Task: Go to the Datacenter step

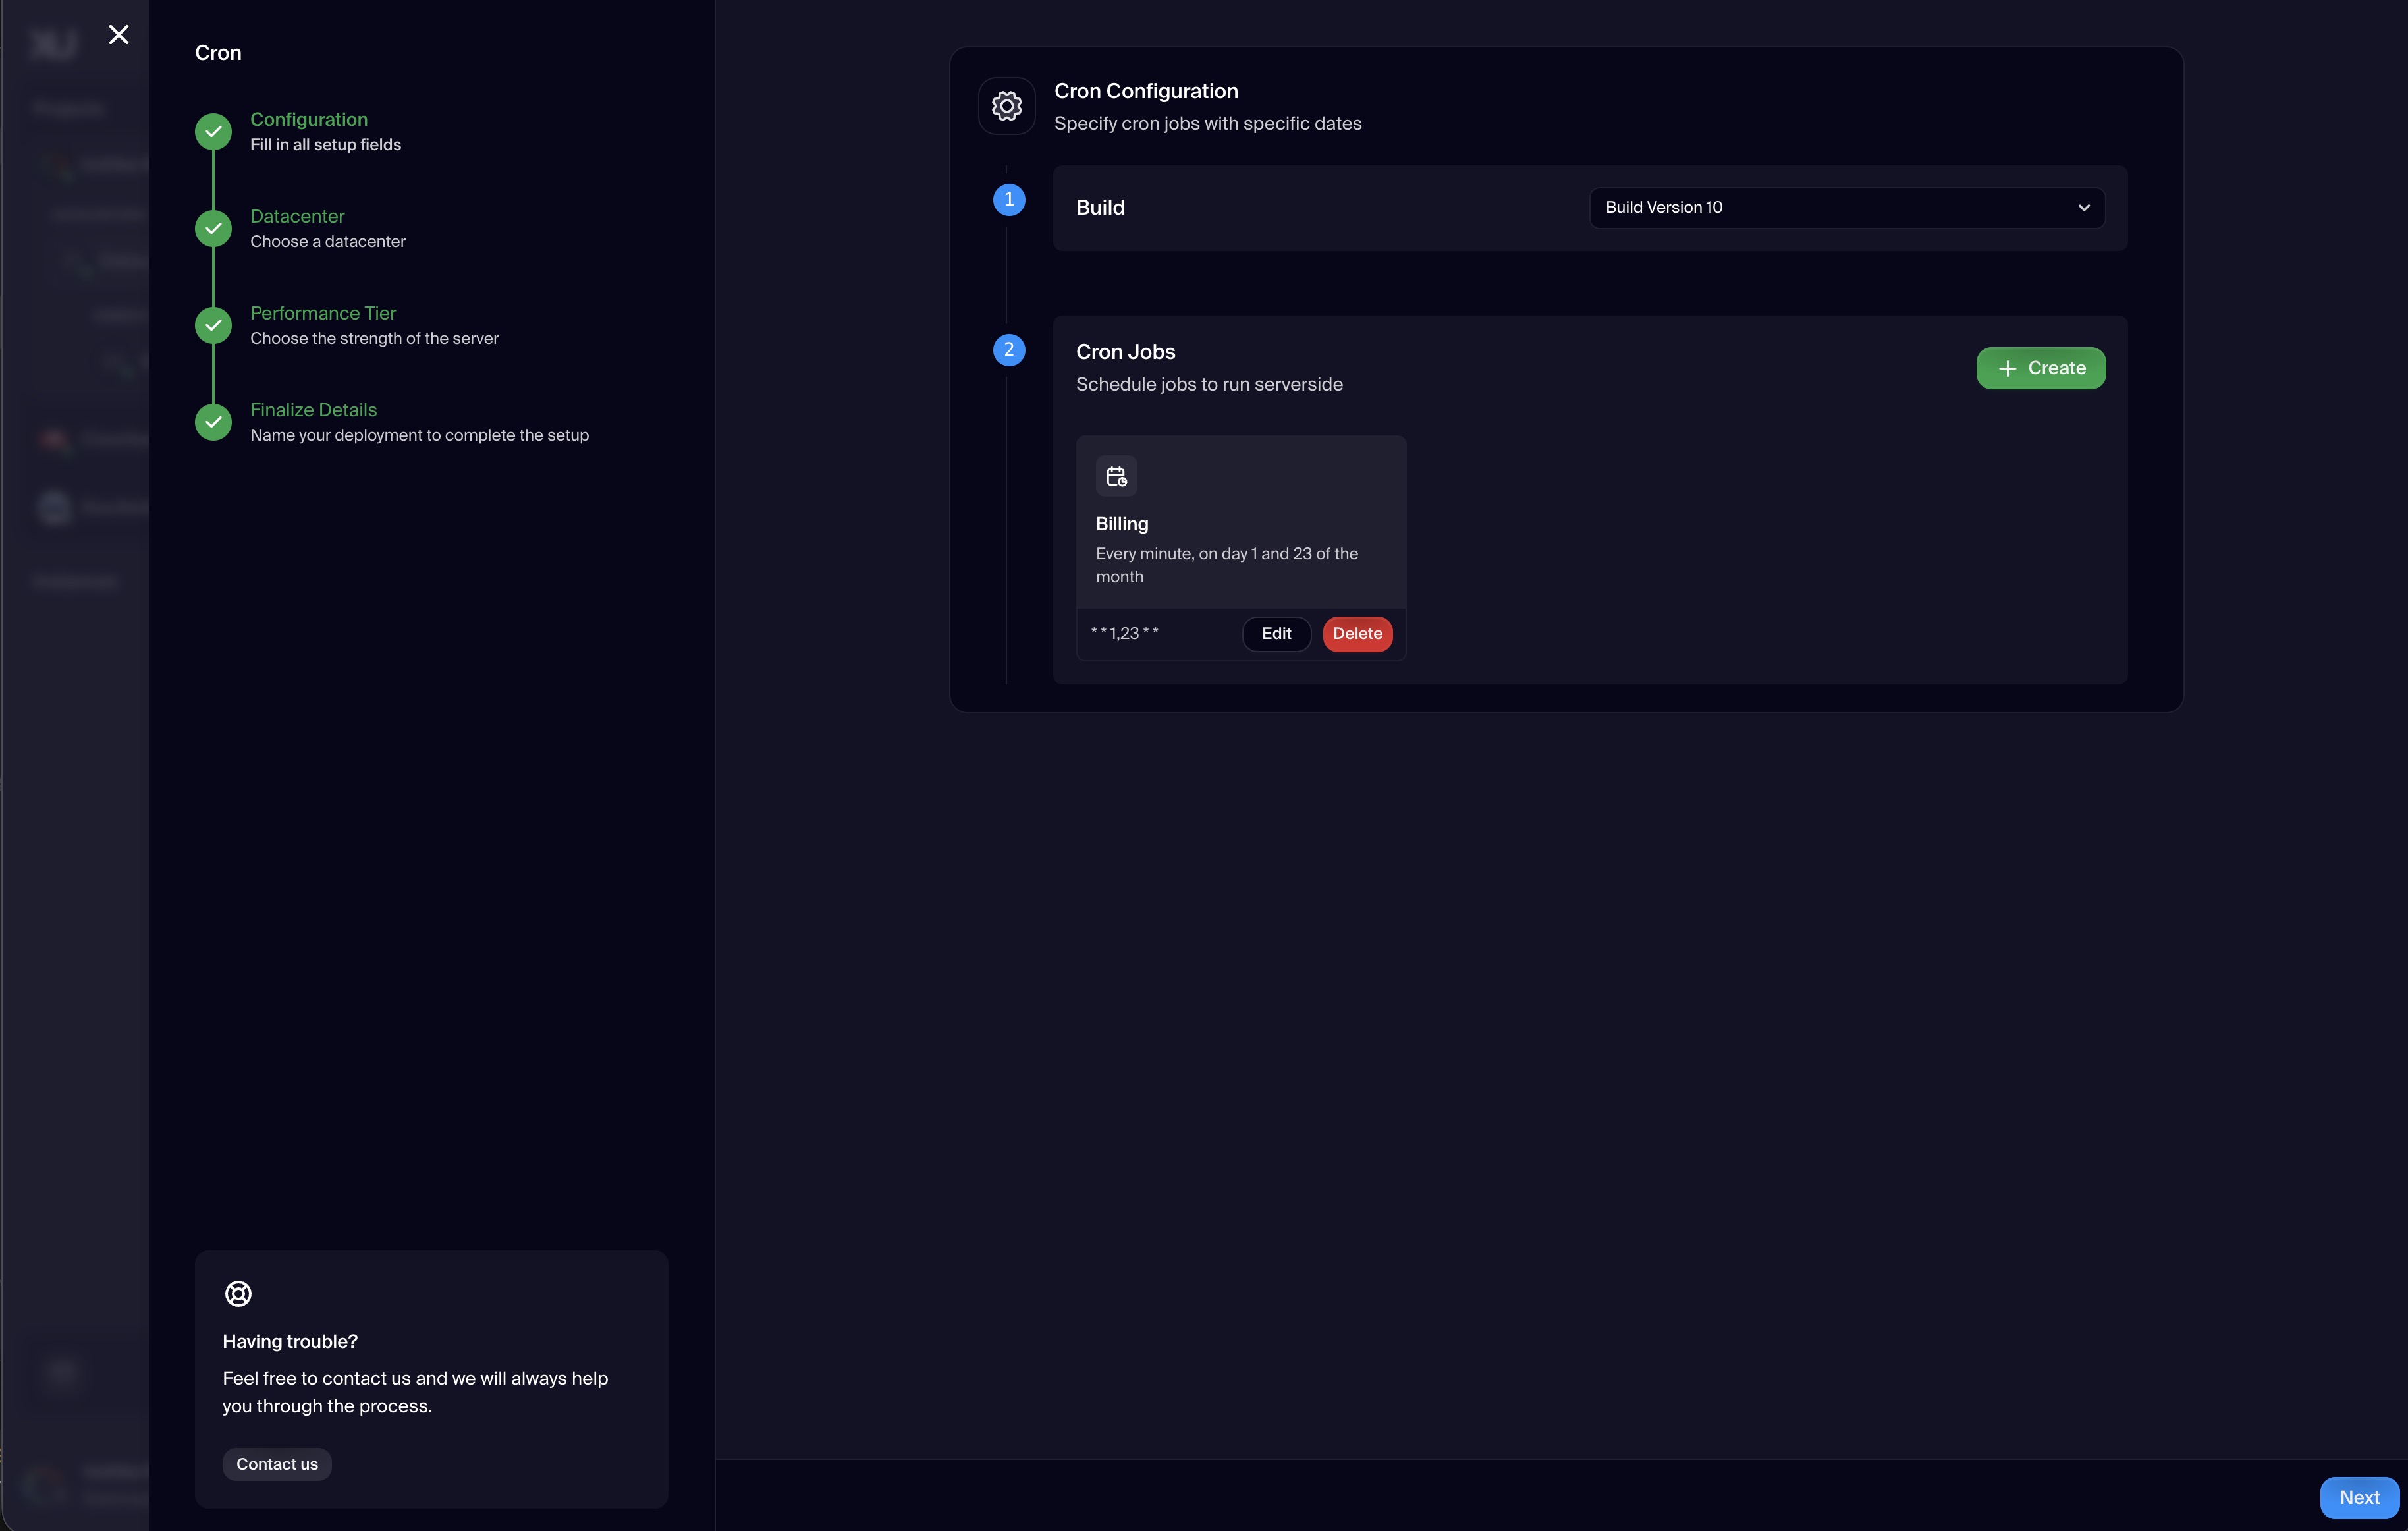Action: coord(297,216)
